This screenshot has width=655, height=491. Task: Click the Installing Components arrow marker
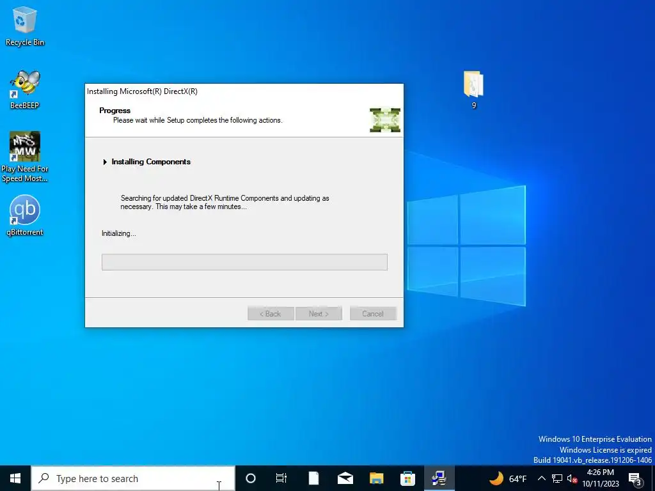pyautogui.click(x=105, y=162)
